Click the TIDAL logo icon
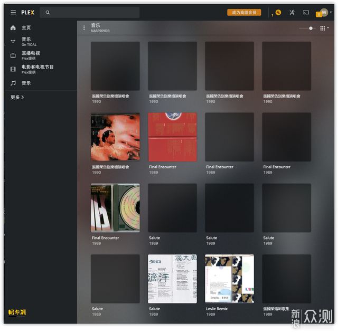 pos(13,41)
